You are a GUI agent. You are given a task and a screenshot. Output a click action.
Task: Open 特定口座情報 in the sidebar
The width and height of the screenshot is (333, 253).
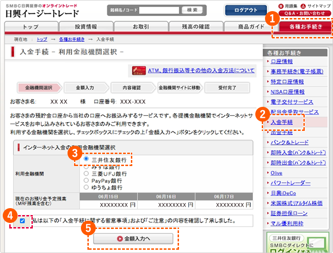[x=287, y=81]
